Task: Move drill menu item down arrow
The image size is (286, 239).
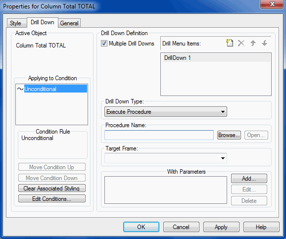Action: (264, 43)
